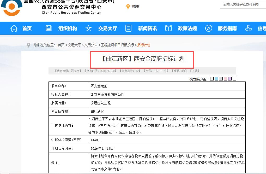Open the 政策法规 menu item
Screen dimensions: 266x174
pyautogui.click(x=187, y=28)
